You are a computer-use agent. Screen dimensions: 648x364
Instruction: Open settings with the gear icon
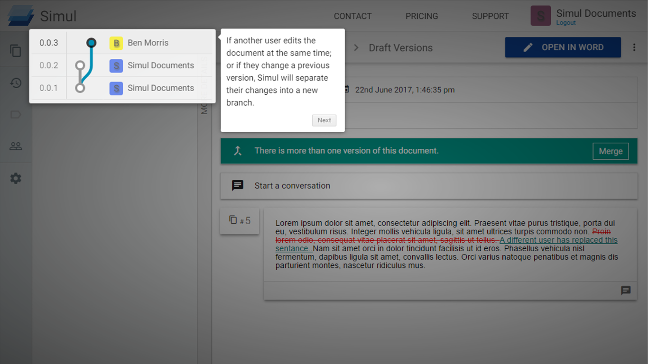pos(16,178)
